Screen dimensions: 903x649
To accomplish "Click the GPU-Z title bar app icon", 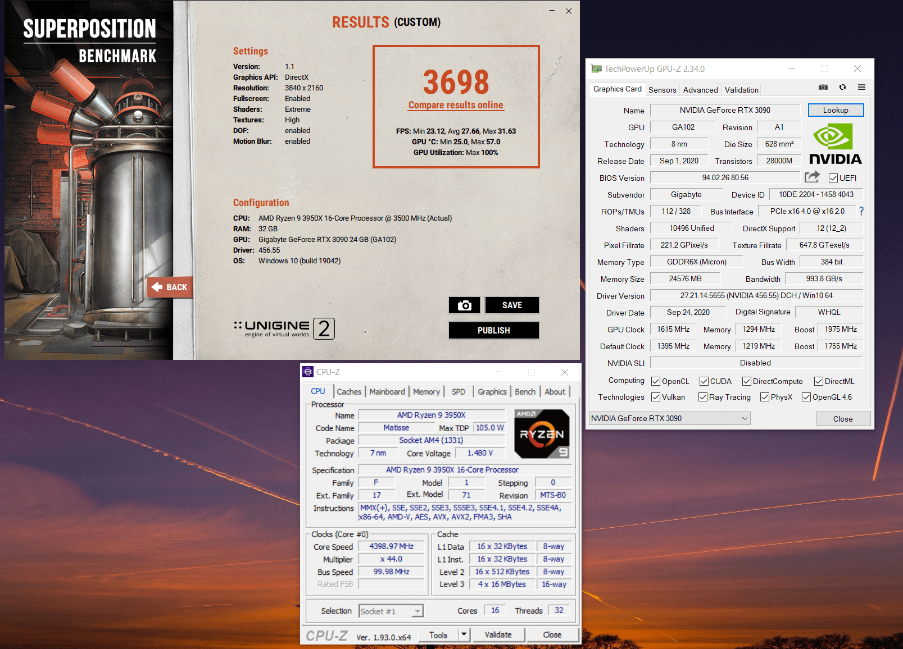I will 596,68.
